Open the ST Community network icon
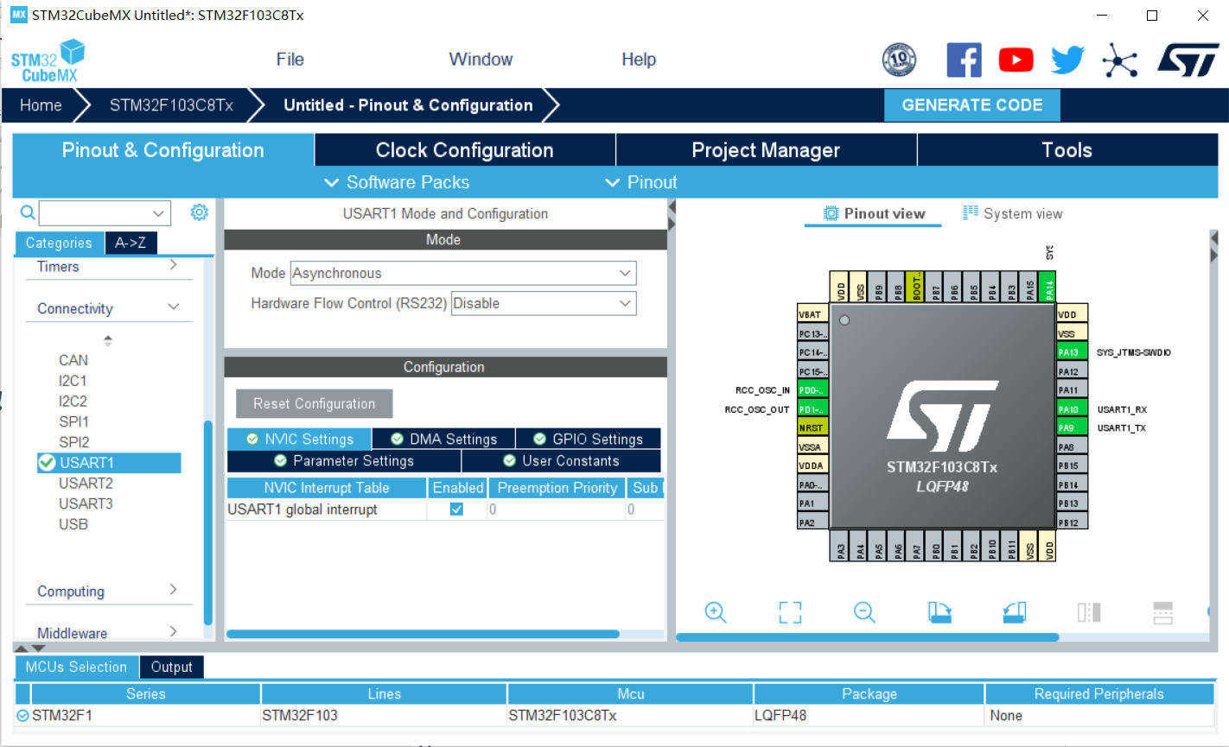The height and width of the screenshot is (747, 1229). tap(1120, 60)
